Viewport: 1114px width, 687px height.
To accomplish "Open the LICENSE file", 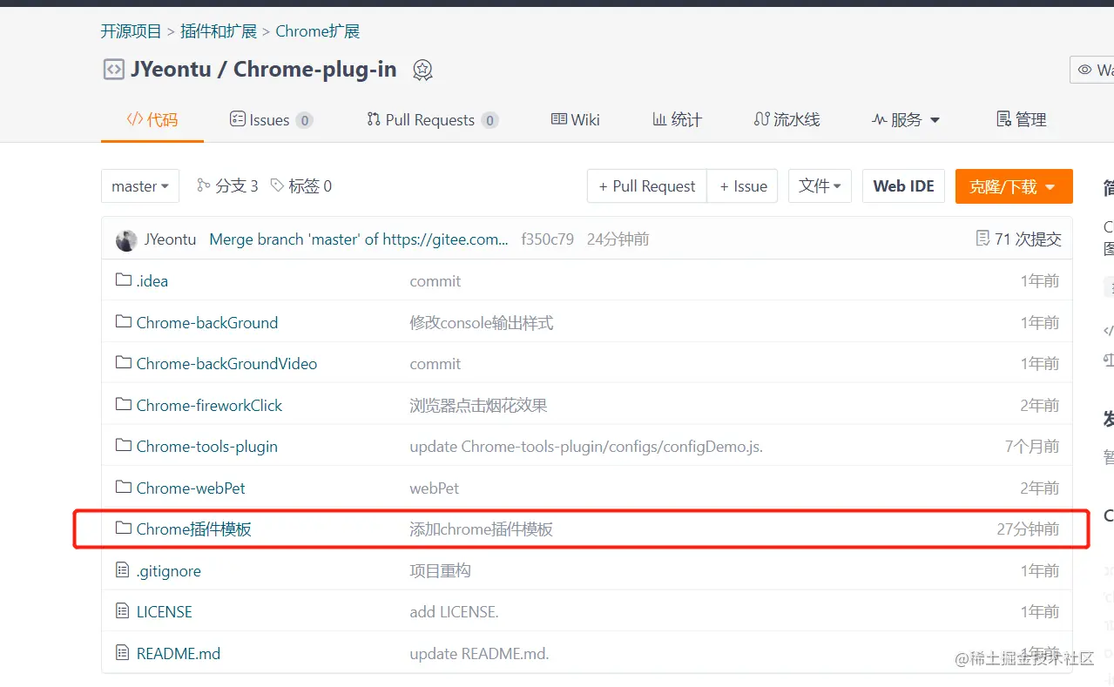I will click(165, 612).
